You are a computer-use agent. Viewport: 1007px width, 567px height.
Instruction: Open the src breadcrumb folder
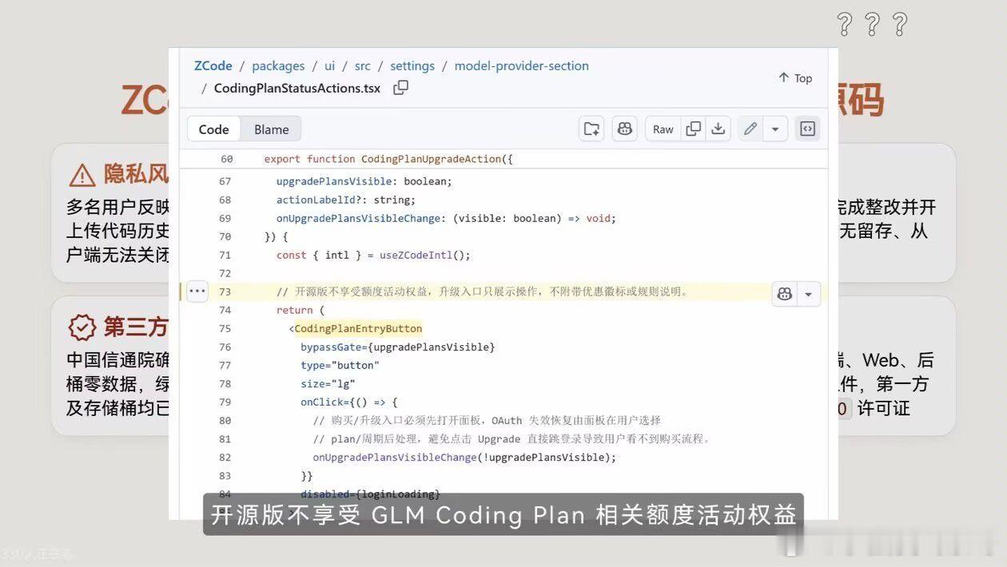click(x=363, y=65)
